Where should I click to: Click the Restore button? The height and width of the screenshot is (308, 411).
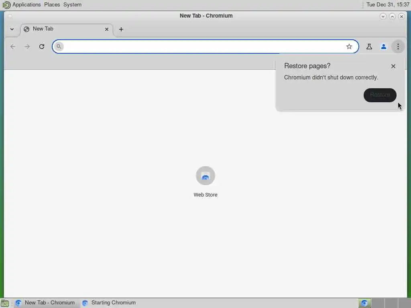click(380, 95)
